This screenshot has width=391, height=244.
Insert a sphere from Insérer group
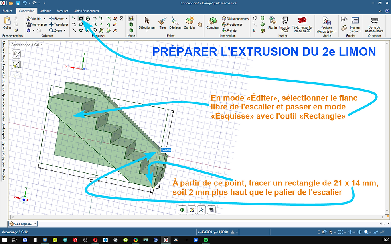pos(263,24)
